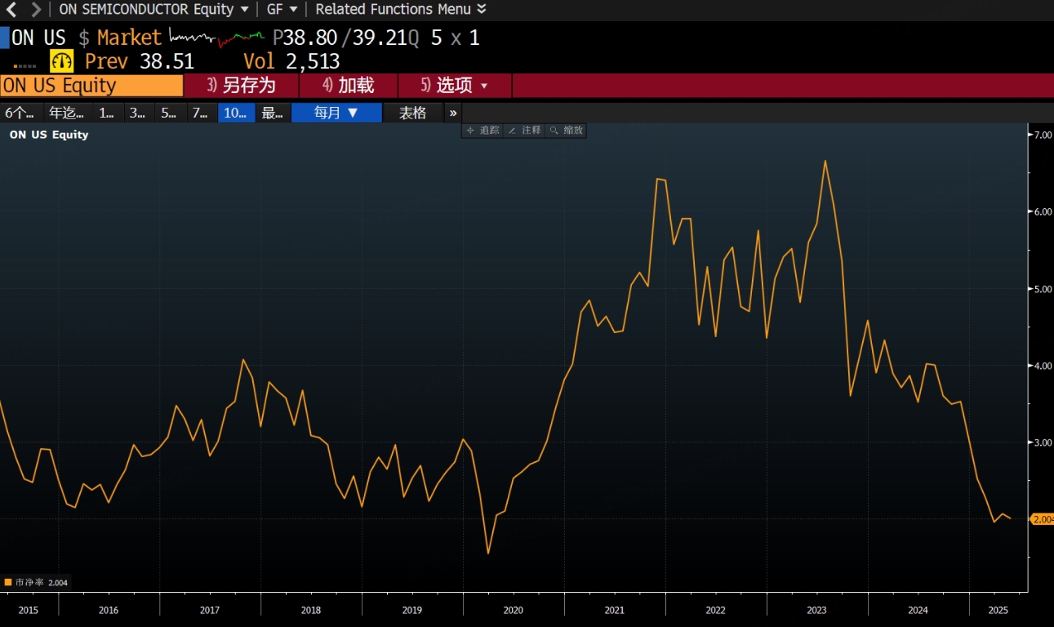Expand more options with » chevron
The height and width of the screenshot is (627, 1054).
coord(454,113)
